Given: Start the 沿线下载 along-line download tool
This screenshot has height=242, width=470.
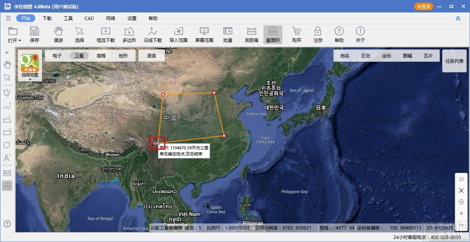Looking at the screenshot, I should [152, 34].
